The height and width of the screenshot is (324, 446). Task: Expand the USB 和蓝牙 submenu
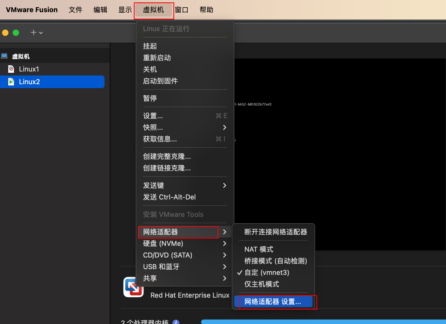(x=185, y=267)
